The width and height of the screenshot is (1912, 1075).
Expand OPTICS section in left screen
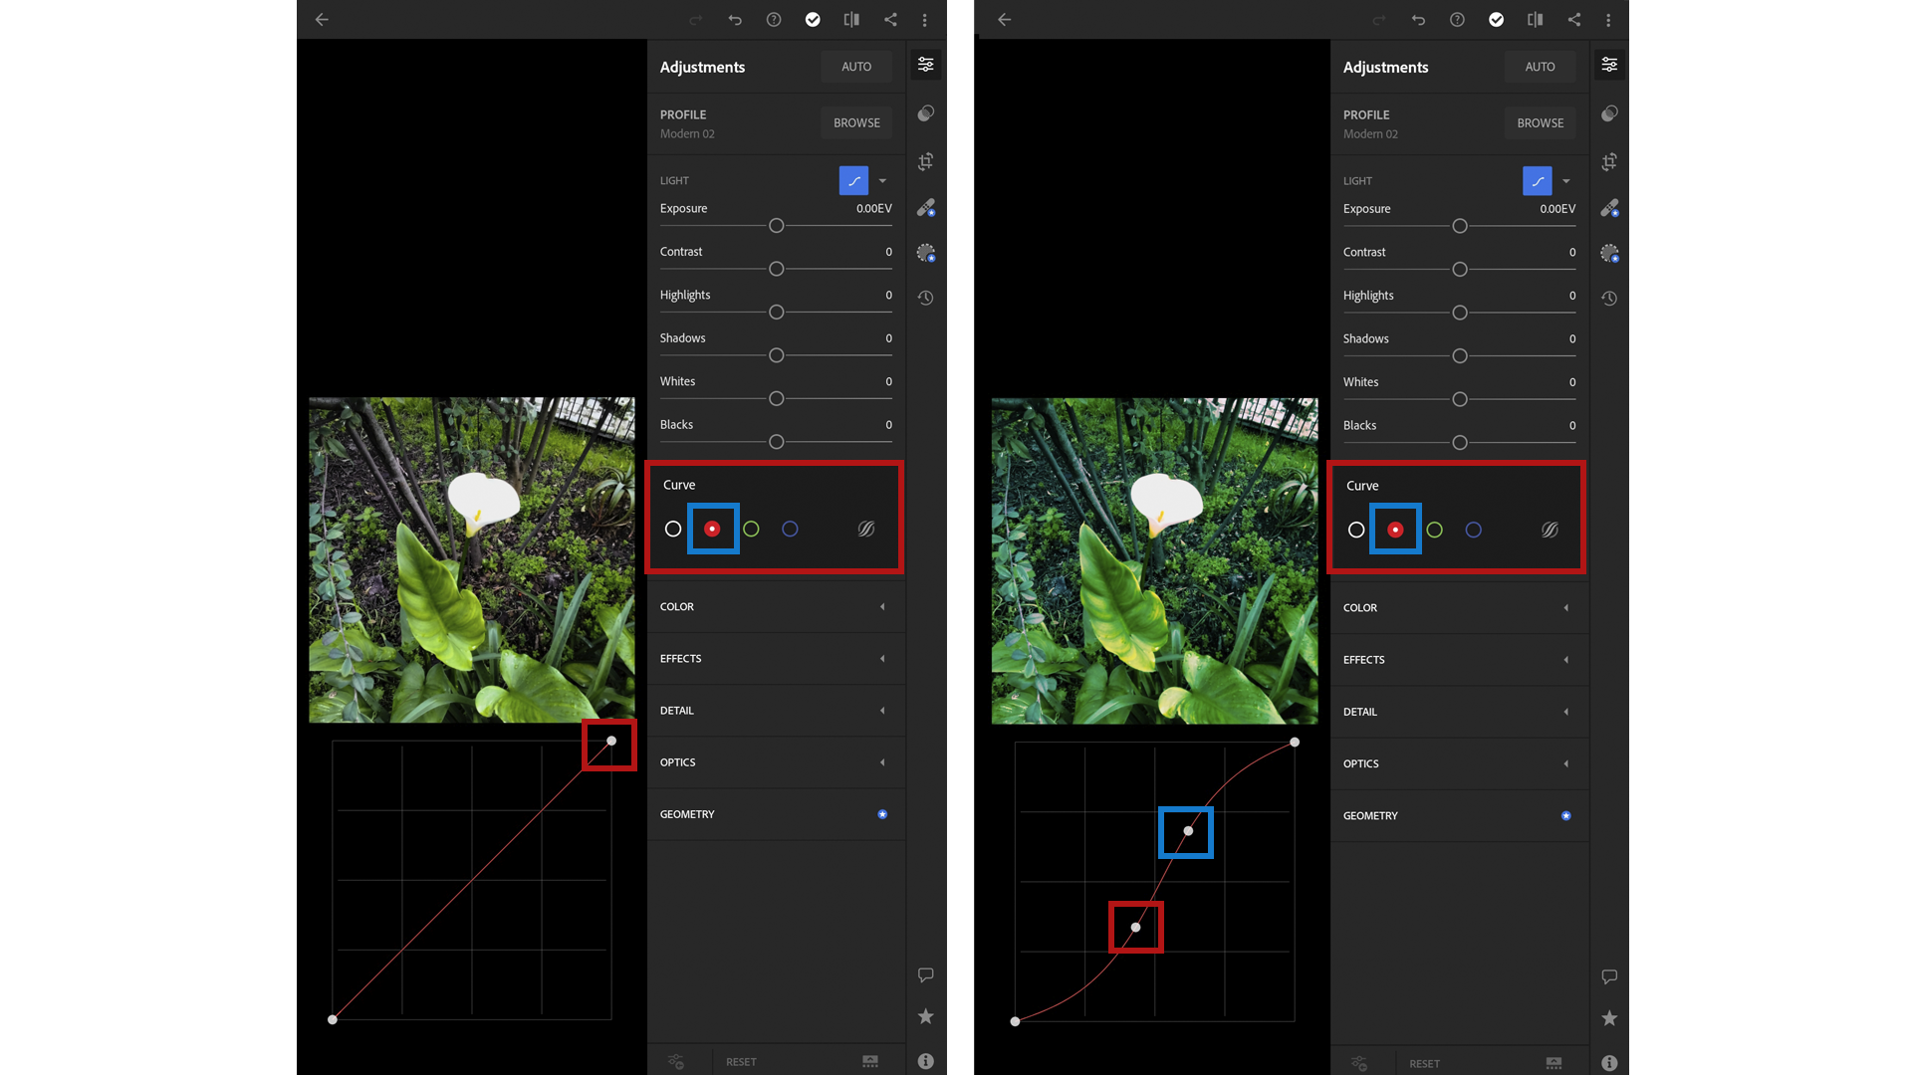[x=776, y=762]
